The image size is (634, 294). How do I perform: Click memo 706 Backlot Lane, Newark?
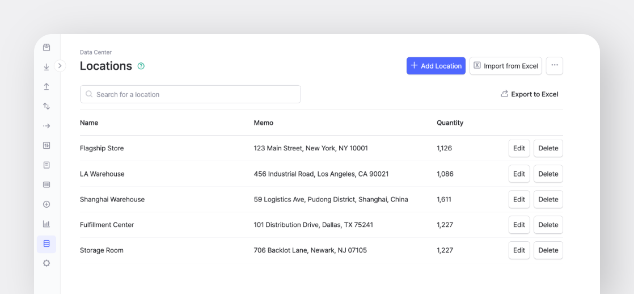click(310, 250)
